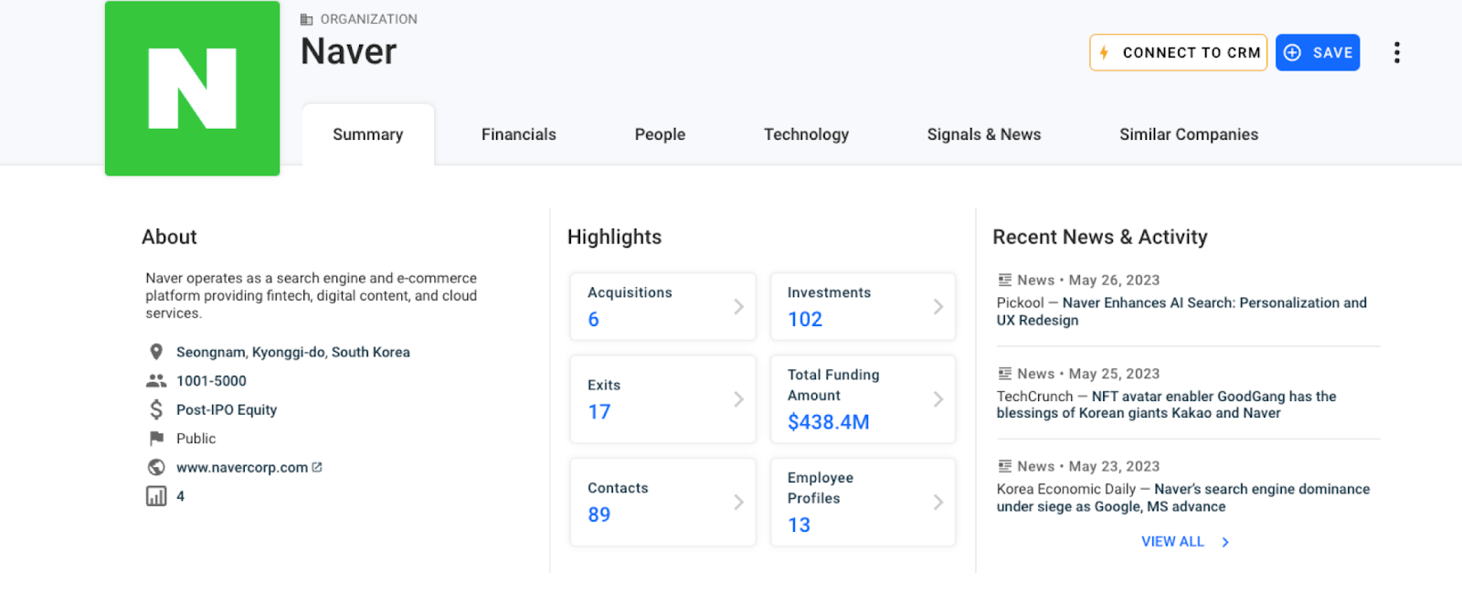The width and height of the screenshot is (1462, 594).
Task: Click the dollar sign funding icon
Action: (156, 409)
